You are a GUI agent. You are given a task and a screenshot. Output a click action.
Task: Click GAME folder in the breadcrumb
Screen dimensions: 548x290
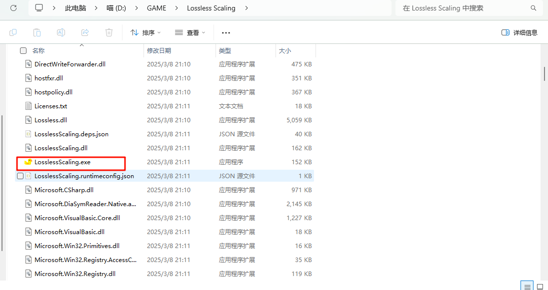click(156, 8)
